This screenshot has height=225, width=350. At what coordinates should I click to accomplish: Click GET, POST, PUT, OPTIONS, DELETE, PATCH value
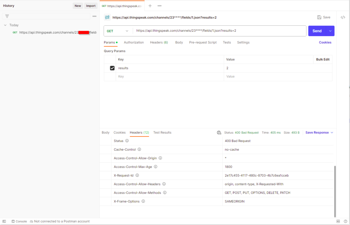(258, 193)
